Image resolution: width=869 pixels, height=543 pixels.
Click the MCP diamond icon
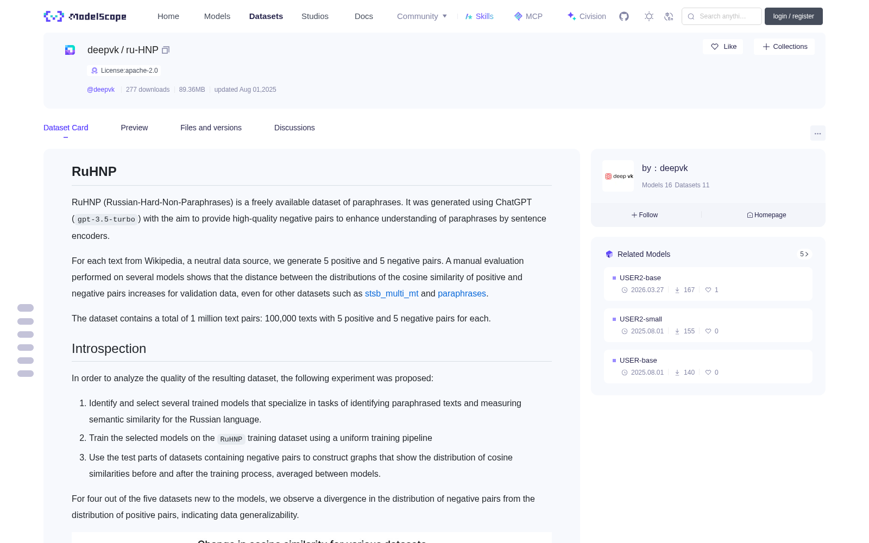pos(518,16)
